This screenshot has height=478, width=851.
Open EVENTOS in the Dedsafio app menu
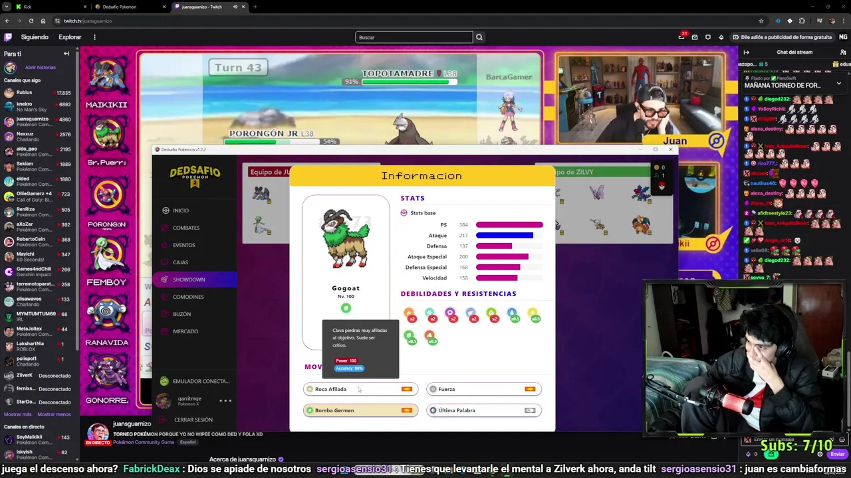pos(183,245)
